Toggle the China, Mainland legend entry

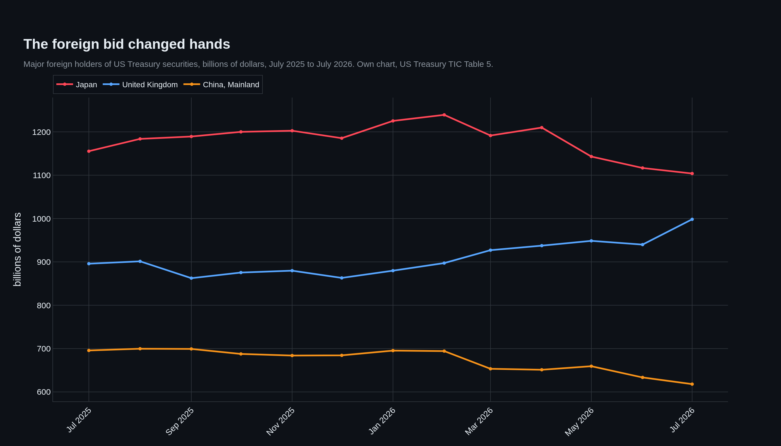click(221, 84)
